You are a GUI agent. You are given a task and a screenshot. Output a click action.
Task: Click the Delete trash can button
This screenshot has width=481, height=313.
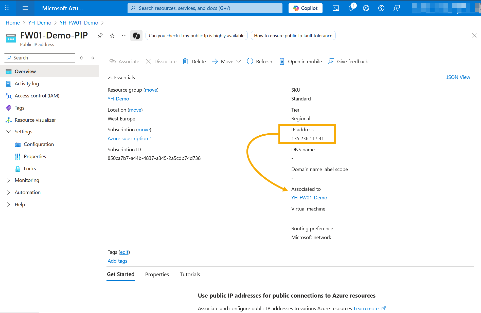point(194,61)
